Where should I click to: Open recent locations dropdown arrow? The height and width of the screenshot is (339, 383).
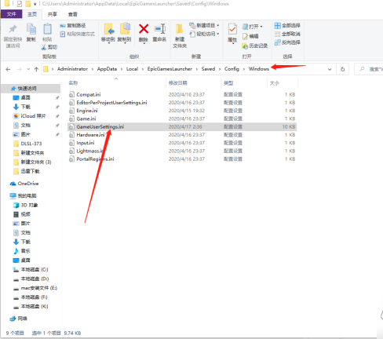[28, 69]
